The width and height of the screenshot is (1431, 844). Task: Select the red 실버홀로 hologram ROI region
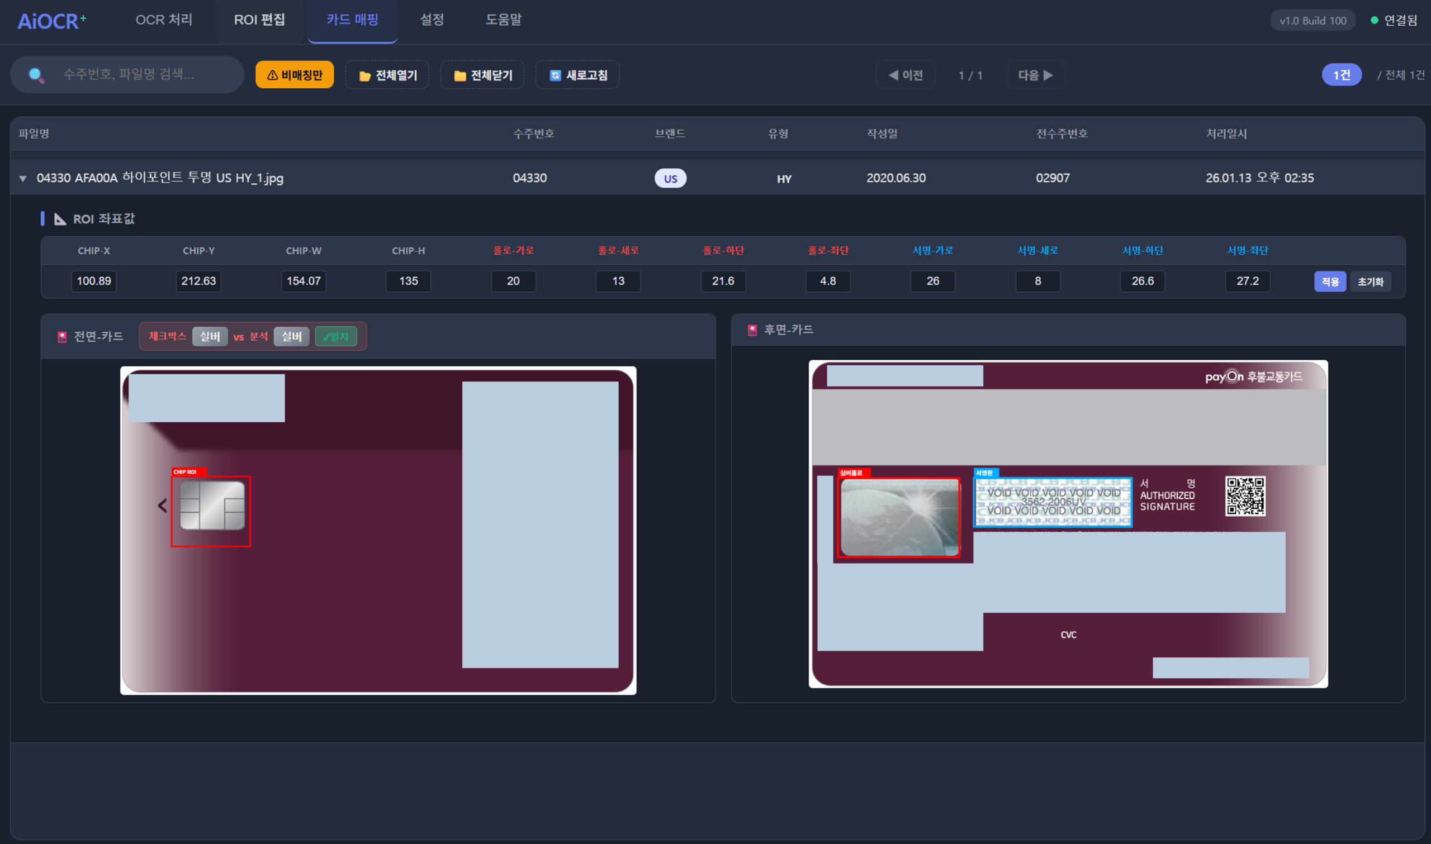898,517
